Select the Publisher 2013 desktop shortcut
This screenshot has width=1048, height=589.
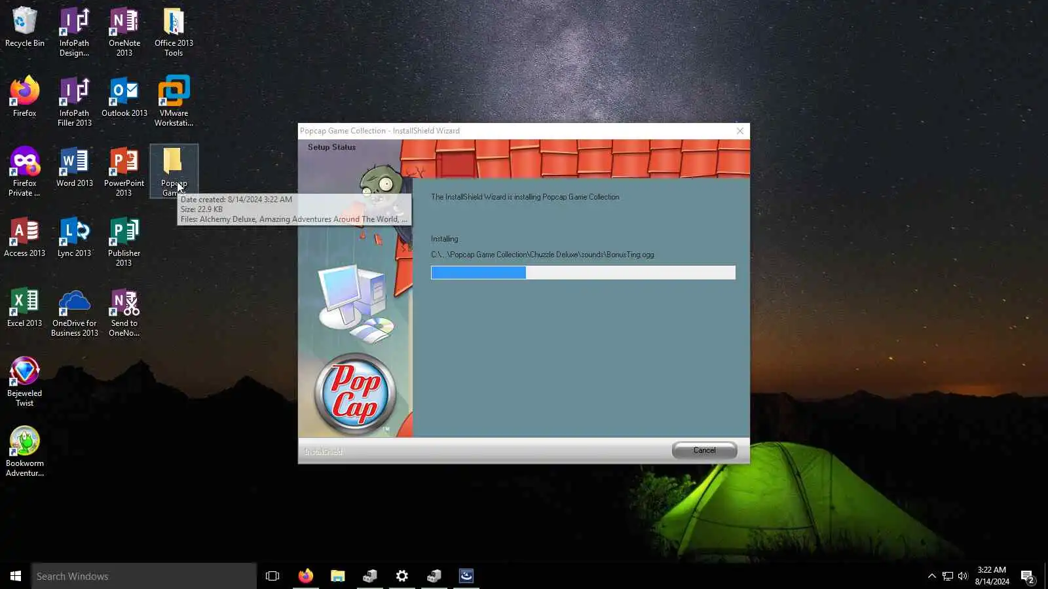click(x=124, y=241)
